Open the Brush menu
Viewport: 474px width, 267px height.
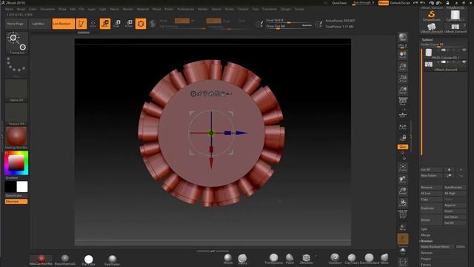[21, 9]
